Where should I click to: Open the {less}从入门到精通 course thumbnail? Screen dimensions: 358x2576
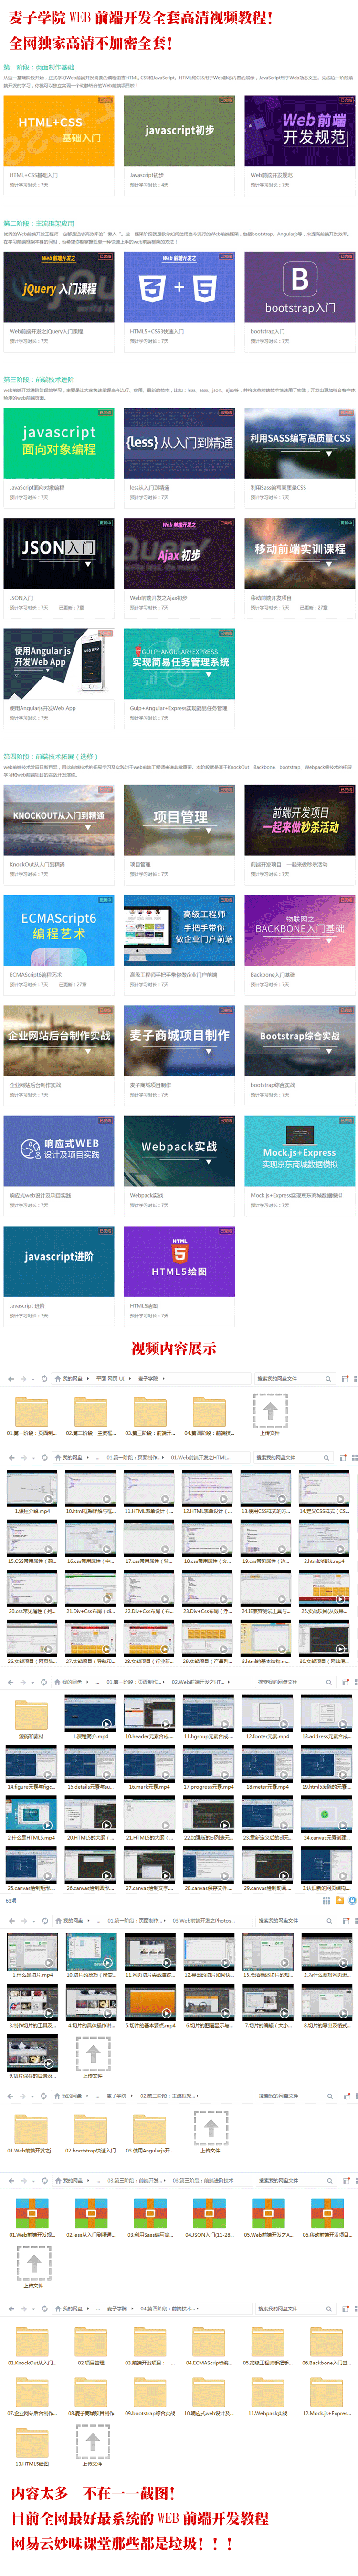179,443
